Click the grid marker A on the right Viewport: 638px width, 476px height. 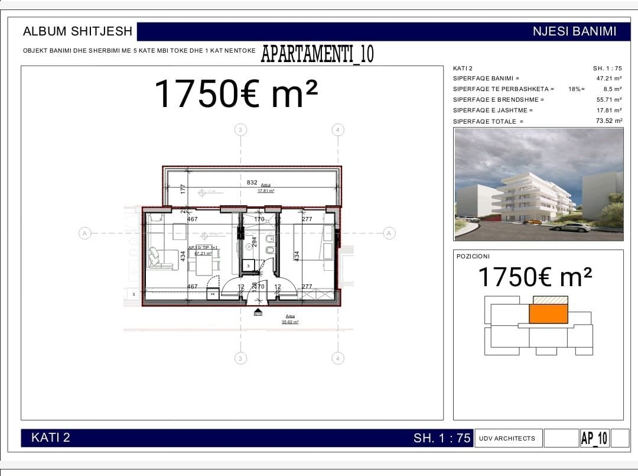[x=389, y=234]
